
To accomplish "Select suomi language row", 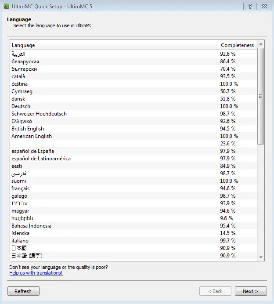I will click(x=19, y=181).
